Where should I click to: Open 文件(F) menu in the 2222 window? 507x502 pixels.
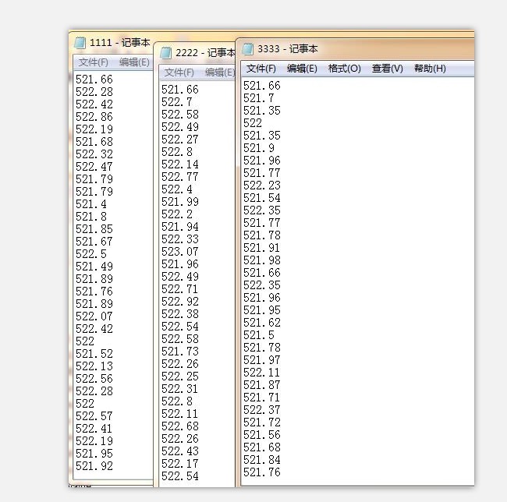(179, 72)
